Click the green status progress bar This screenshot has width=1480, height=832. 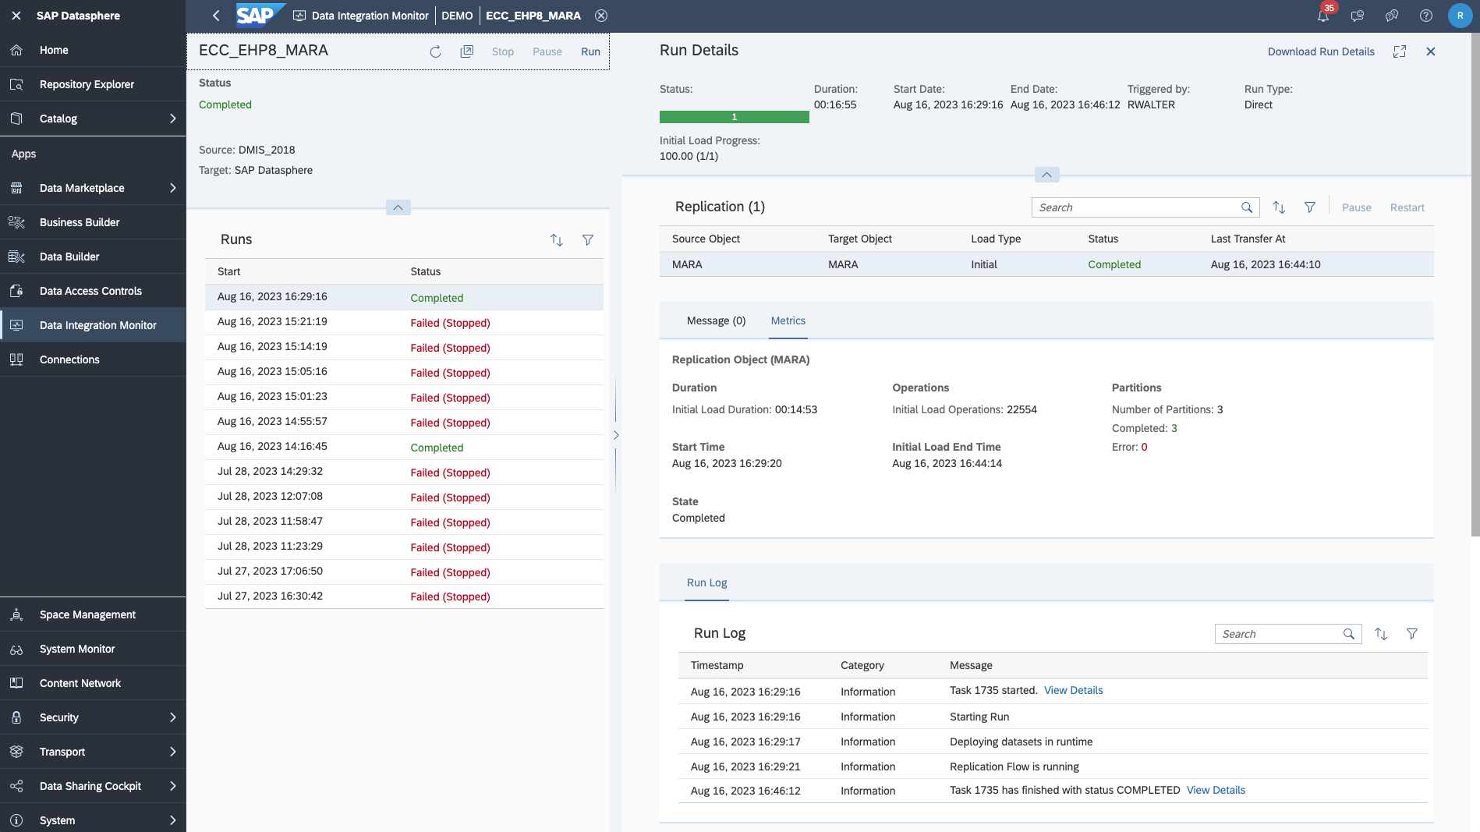[x=734, y=117]
